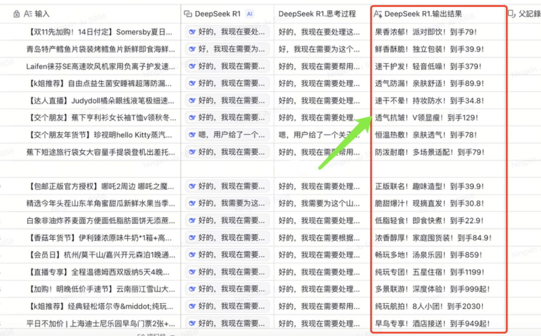The image size is (541, 336).
Task: Click the text-type icon beside 输入
Action: pos(28,14)
